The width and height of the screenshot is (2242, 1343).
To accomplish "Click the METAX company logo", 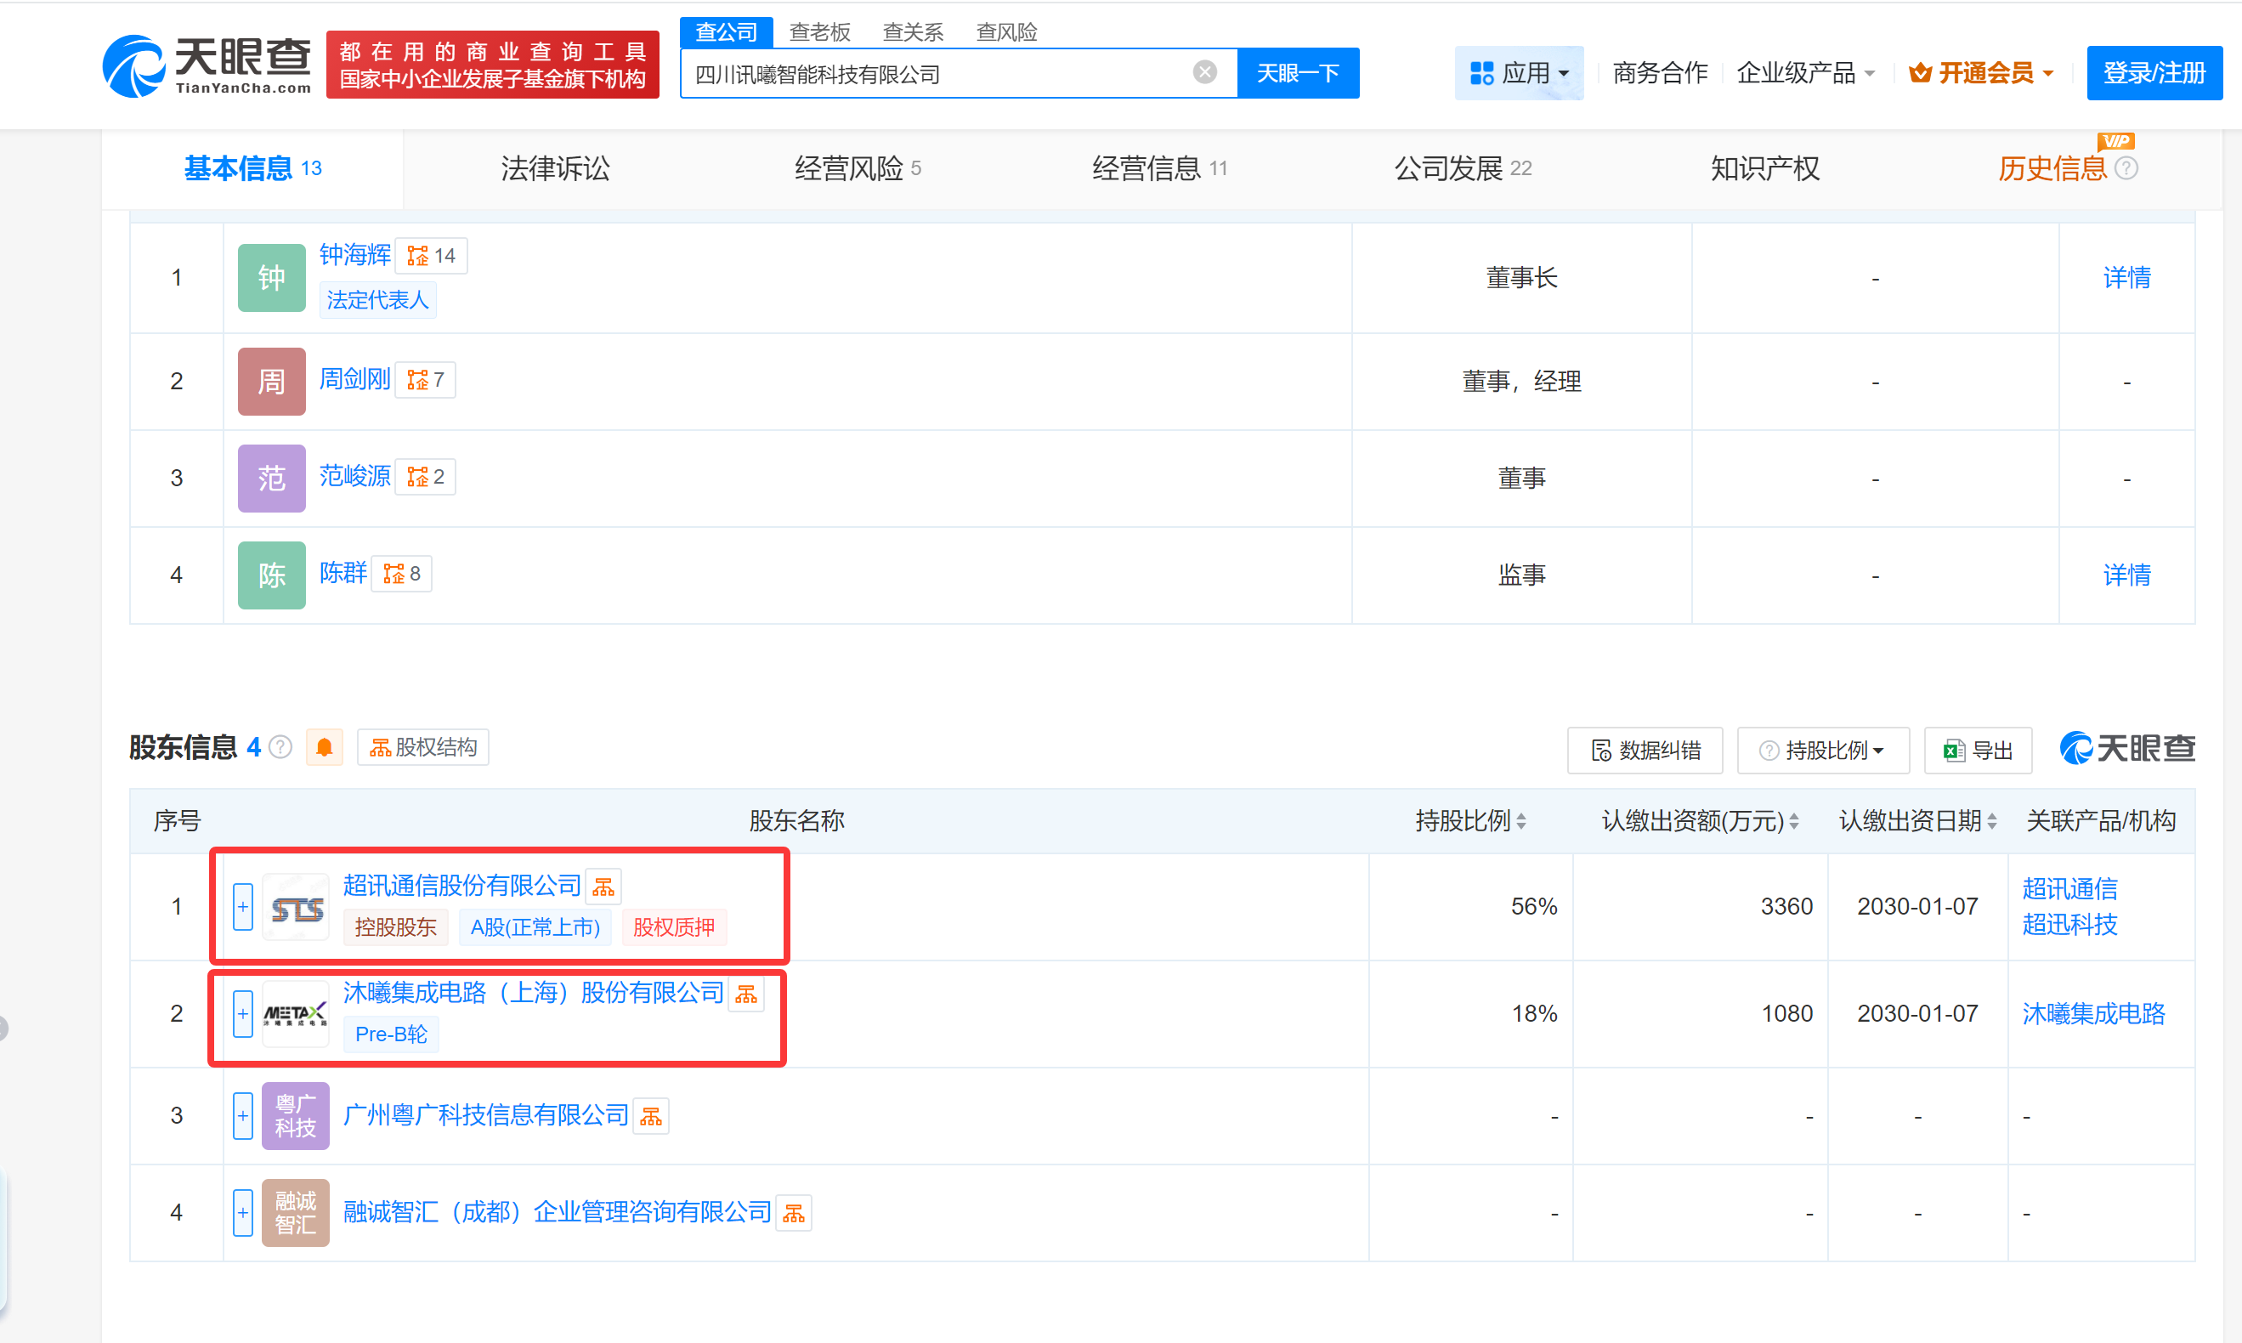I will point(296,1015).
